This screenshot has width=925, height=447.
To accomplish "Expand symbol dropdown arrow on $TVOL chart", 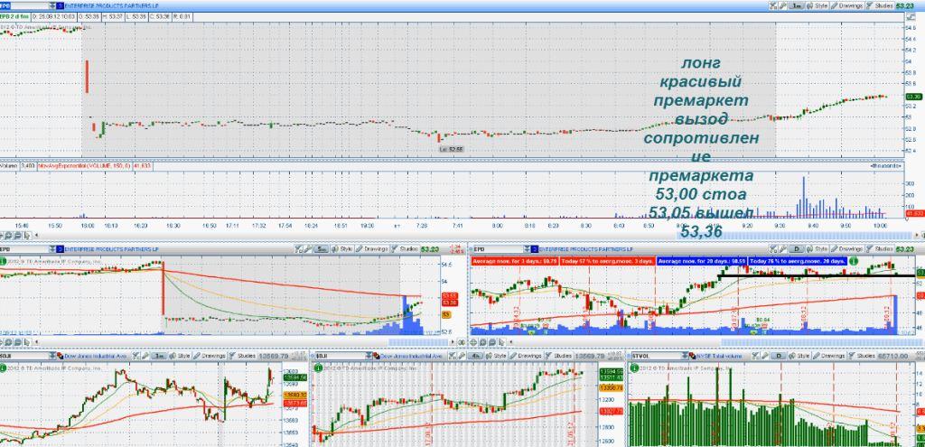I will click(x=685, y=356).
